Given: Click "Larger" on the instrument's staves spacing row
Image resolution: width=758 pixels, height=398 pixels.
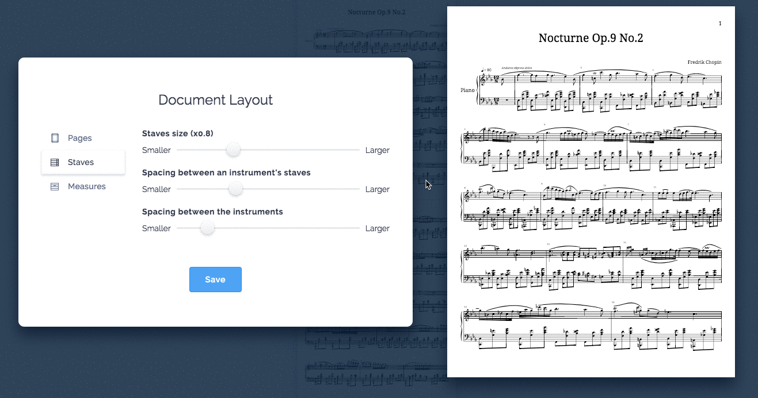Looking at the screenshot, I should coord(378,189).
